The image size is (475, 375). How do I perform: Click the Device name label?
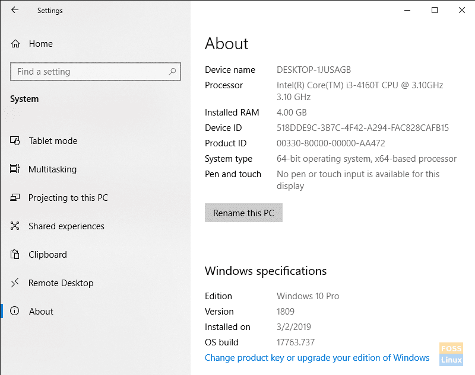pyautogui.click(x=230, y=70)
